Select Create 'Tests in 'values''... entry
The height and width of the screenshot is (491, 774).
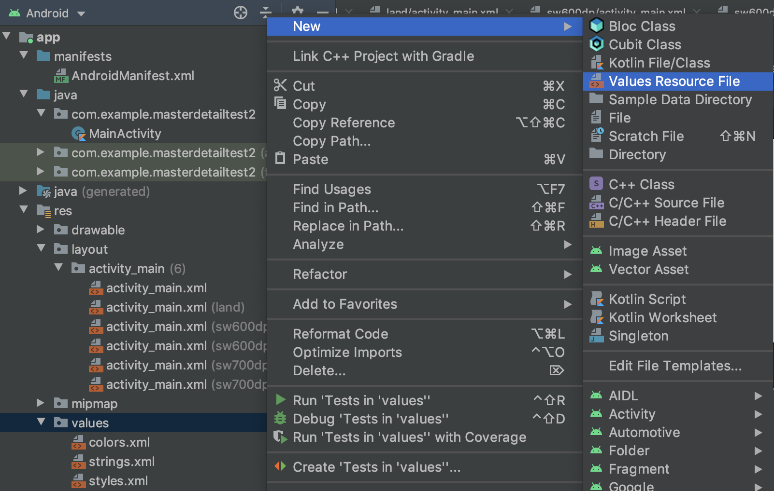424,467
